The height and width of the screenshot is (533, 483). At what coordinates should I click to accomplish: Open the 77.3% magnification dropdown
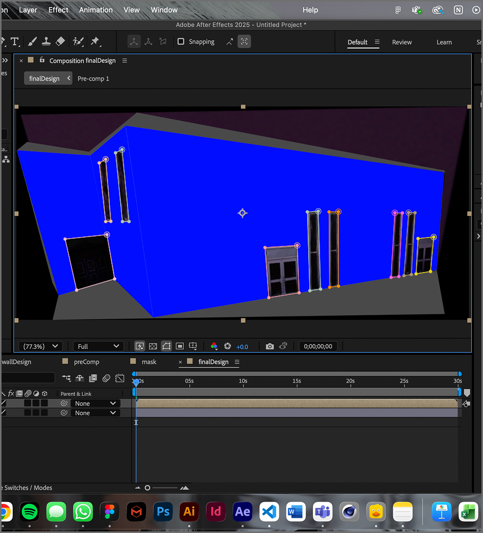coord(40,346)
